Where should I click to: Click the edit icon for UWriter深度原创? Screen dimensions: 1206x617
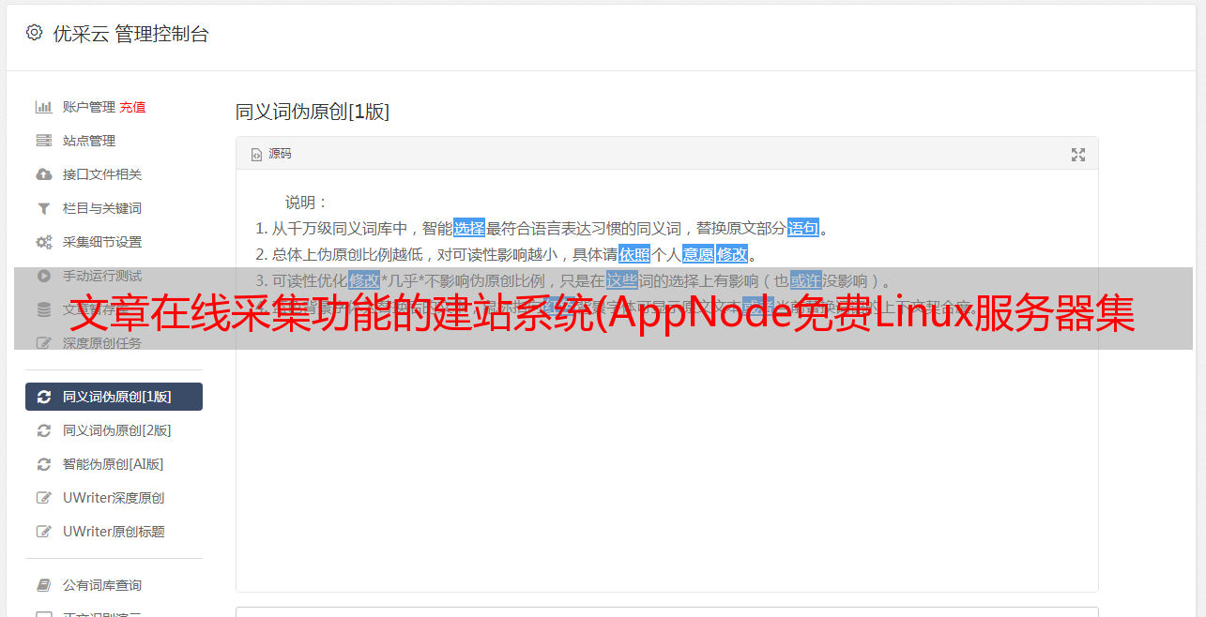(43, 498)
